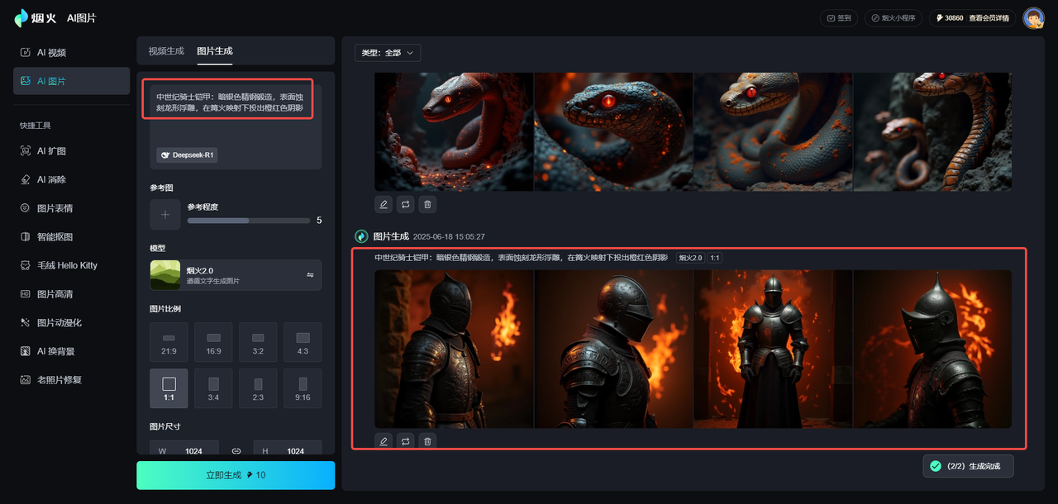Select the 21:9 aspect ratio
The height and width of the screenshot is (504, 1058).
point(169,343)
